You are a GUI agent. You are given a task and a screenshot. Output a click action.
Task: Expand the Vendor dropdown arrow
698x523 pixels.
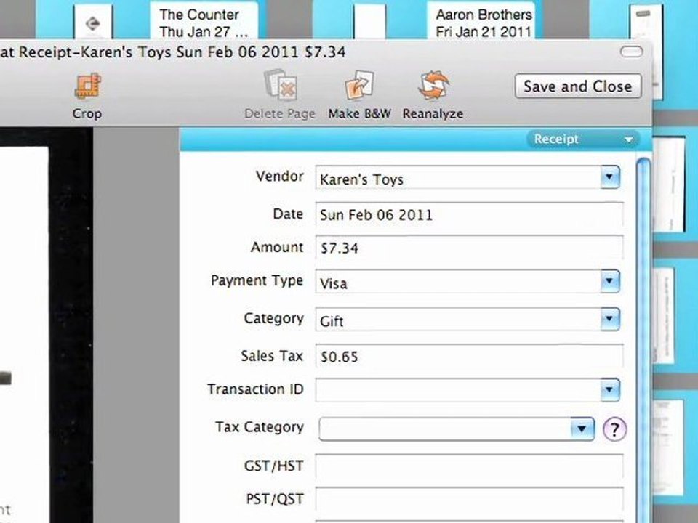click(609, 177)
